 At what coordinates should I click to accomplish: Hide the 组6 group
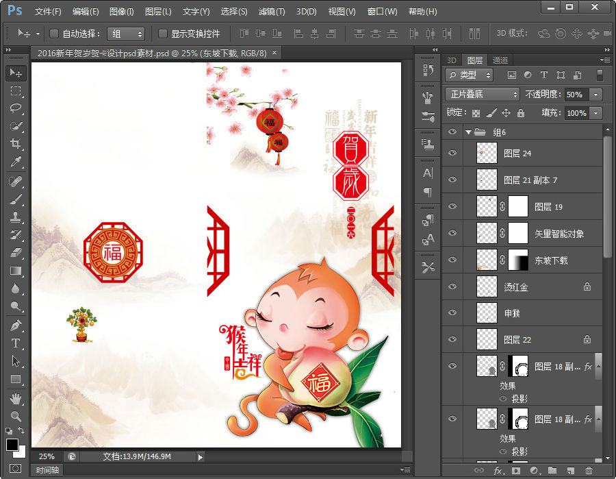click(x=452, y=132)
